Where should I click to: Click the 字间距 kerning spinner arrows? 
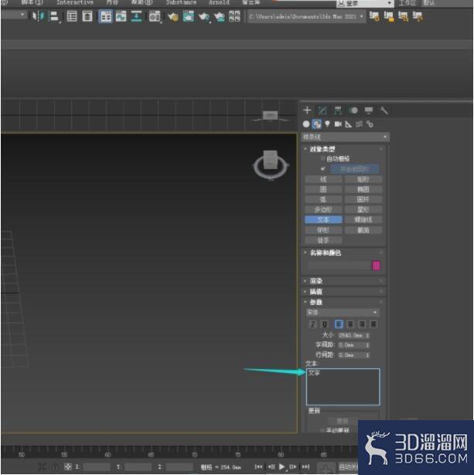pos(367,345)
